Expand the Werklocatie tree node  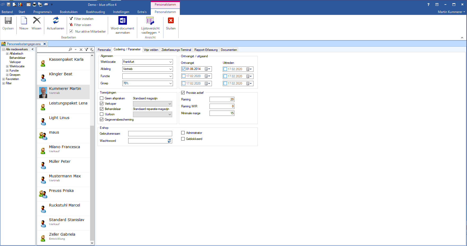(x=7, y=66)
